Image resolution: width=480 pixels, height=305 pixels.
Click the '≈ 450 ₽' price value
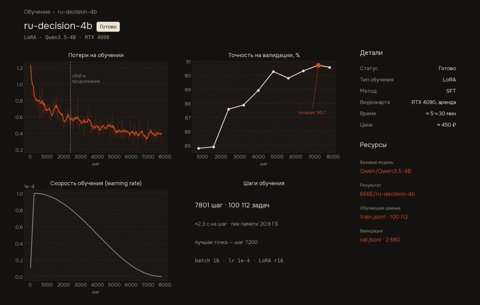click(x=446, y=125)
